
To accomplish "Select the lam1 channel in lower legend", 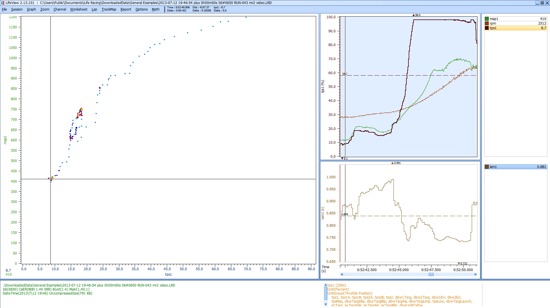I will (x=516, y=167).
